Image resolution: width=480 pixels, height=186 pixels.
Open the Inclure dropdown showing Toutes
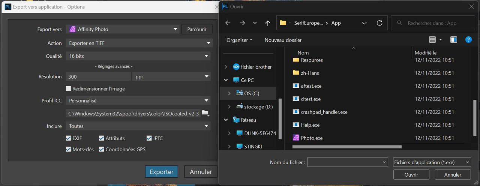click(x=138, y=126)
